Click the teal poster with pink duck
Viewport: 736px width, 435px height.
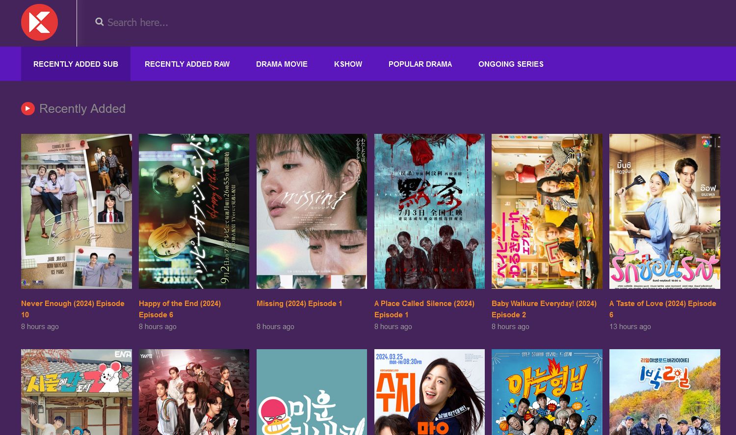(312, 392)
